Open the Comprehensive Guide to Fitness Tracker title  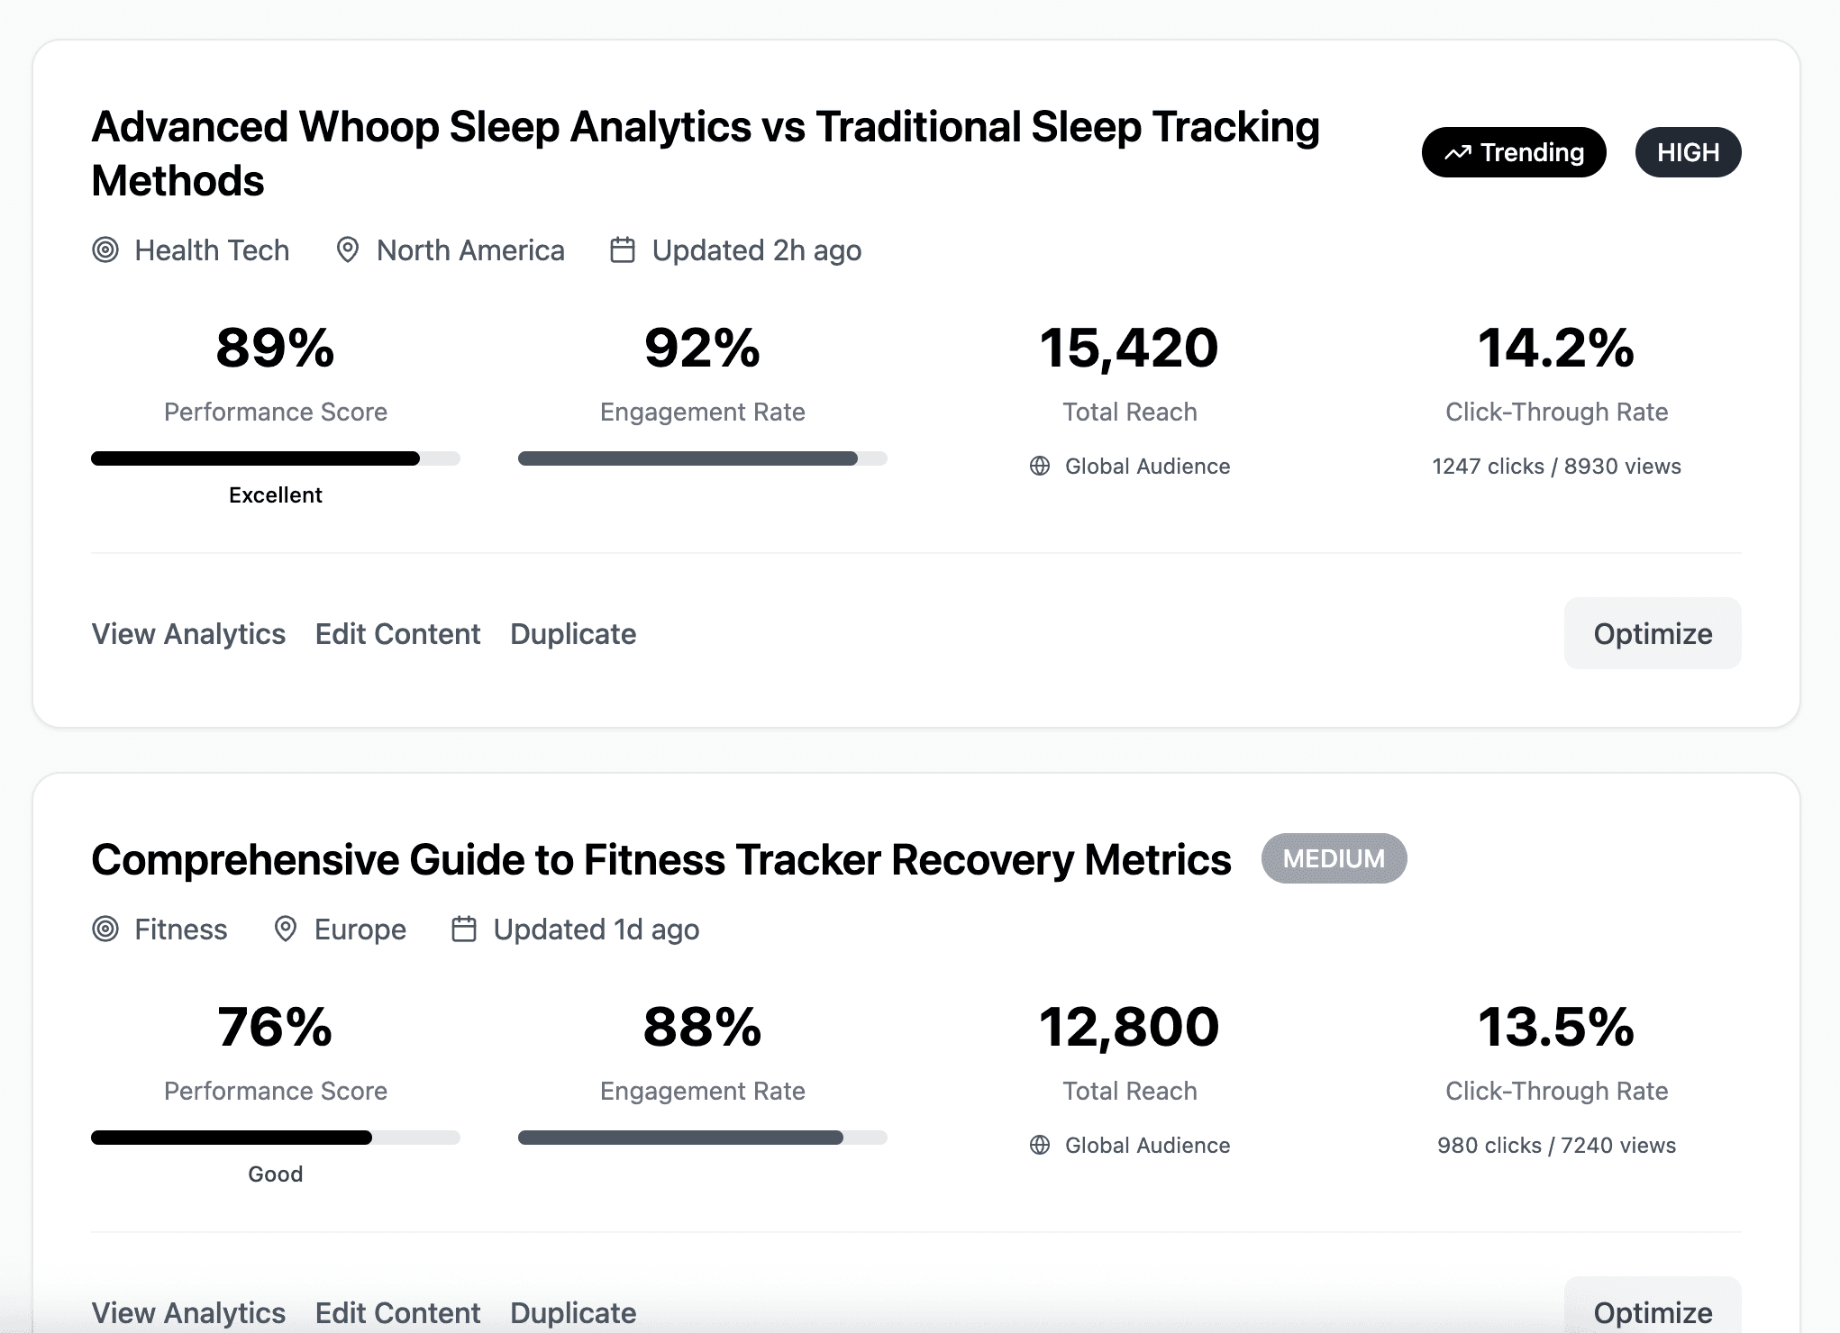(660, 860)
